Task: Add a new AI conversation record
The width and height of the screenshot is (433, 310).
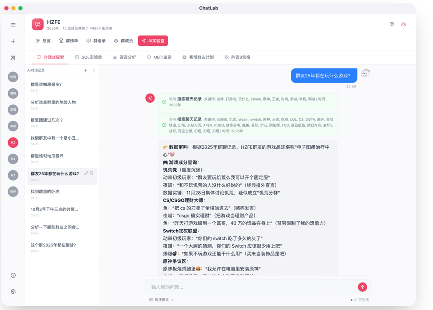Action: (x=86, y=70)
